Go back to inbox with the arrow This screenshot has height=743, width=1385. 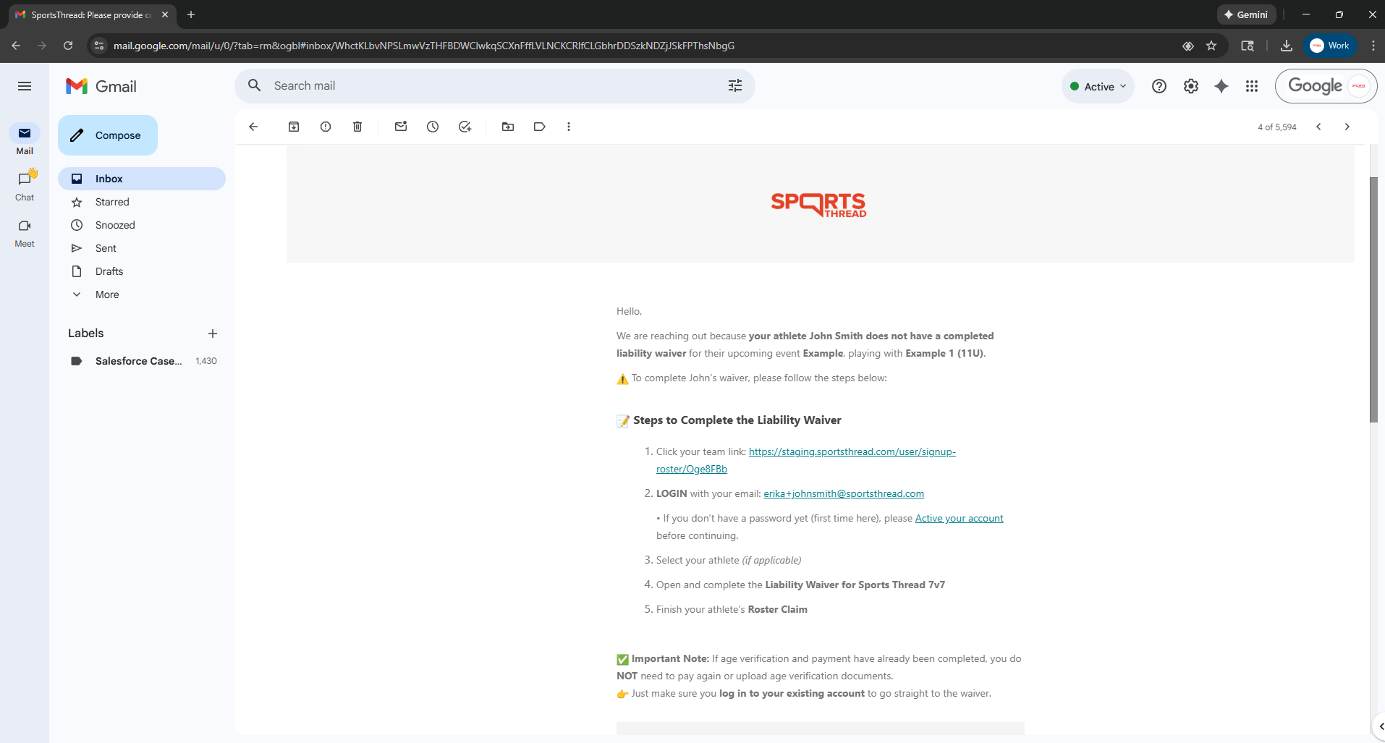253,127
